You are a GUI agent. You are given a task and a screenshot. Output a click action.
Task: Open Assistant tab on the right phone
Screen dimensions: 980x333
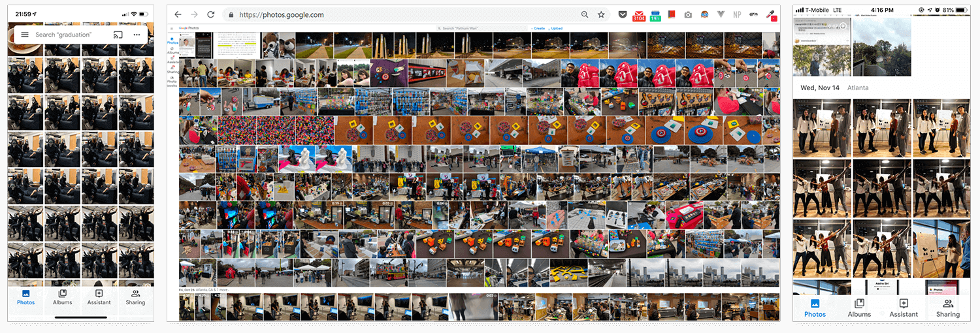pyautogui.click(x=904, y=308)
